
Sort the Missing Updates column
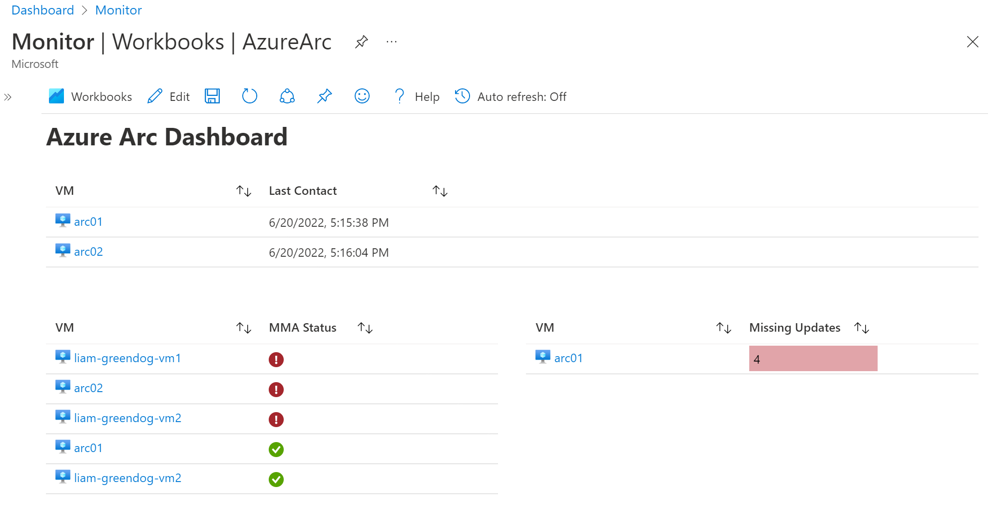tap(862, 328)
